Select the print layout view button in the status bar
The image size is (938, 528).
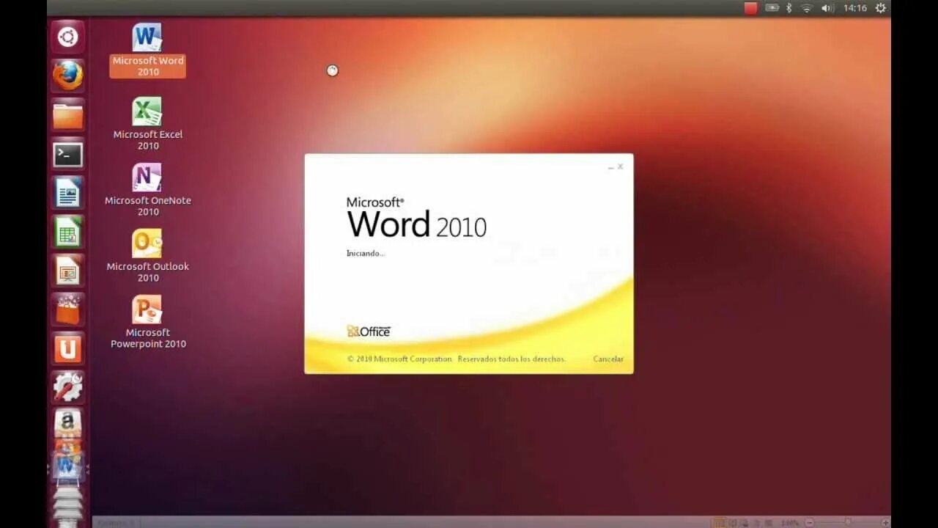pos(719,522)
